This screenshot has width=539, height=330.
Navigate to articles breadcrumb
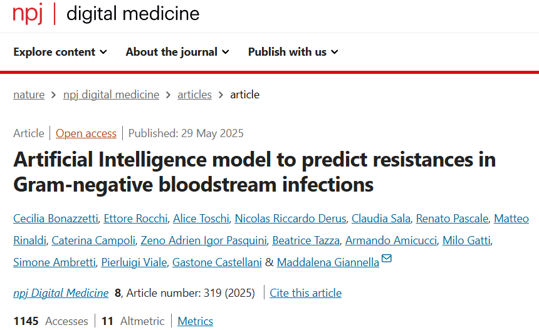click(x=194, y=95)
